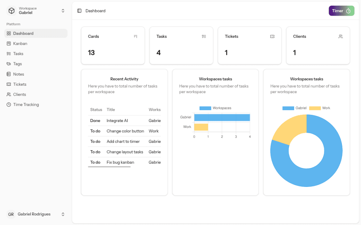
Task: Click the Tasks summary card
Action: (x=181, y=45)
